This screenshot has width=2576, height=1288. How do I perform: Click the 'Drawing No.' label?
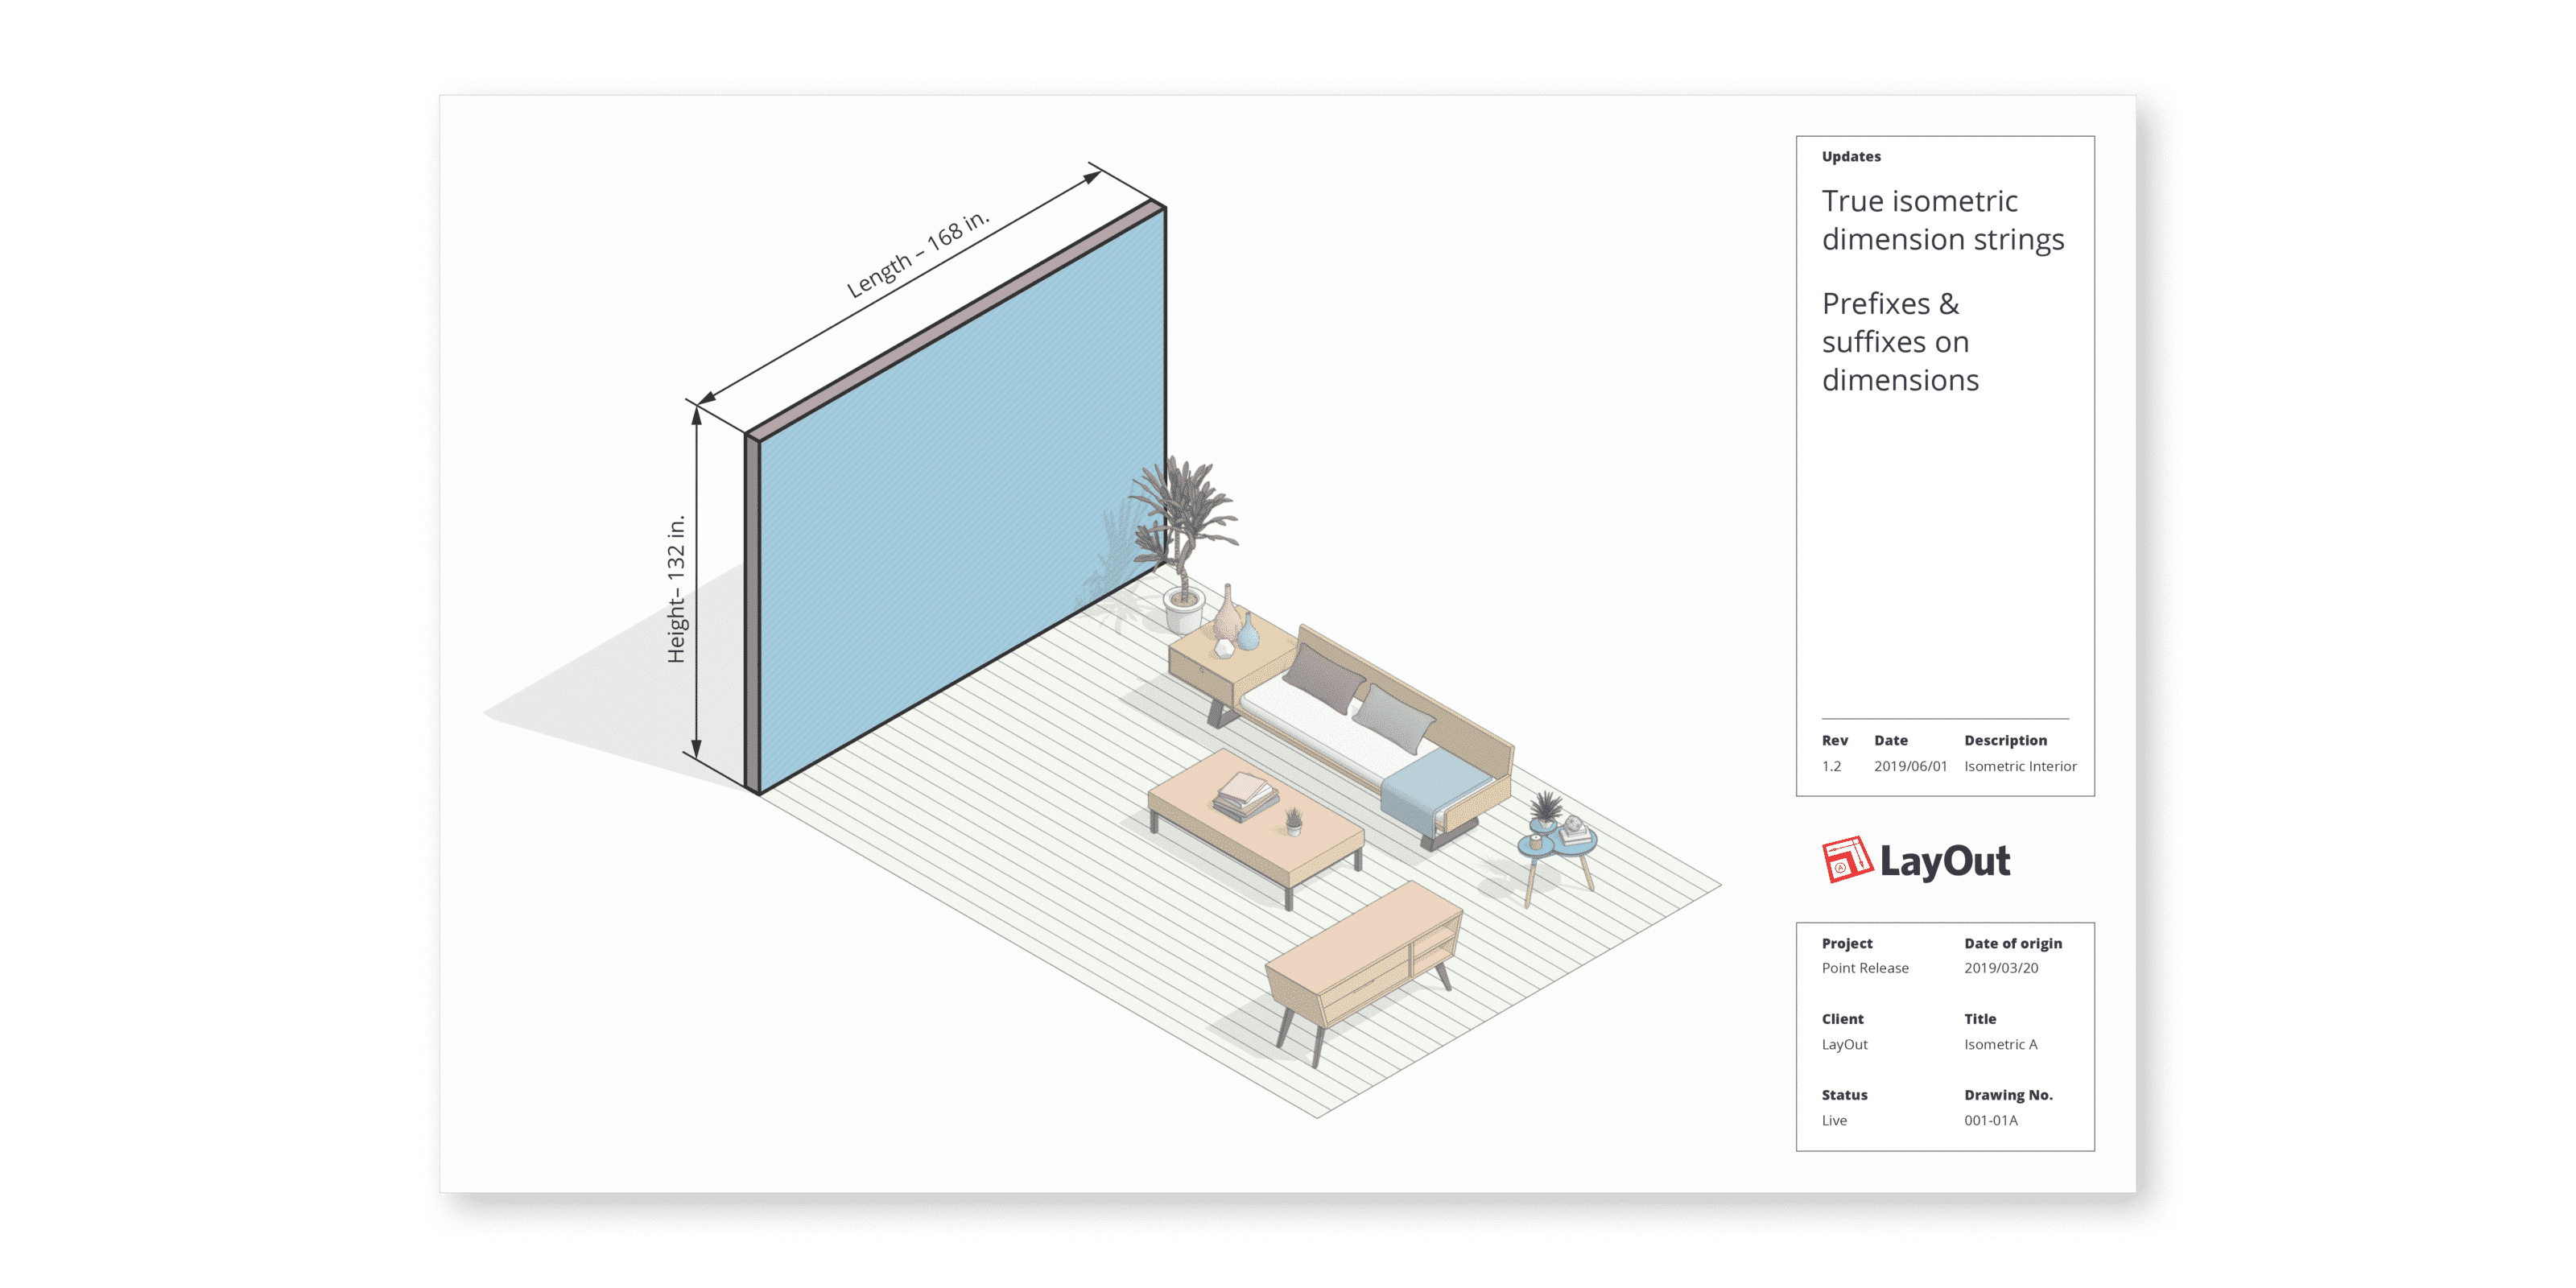2008,1096
